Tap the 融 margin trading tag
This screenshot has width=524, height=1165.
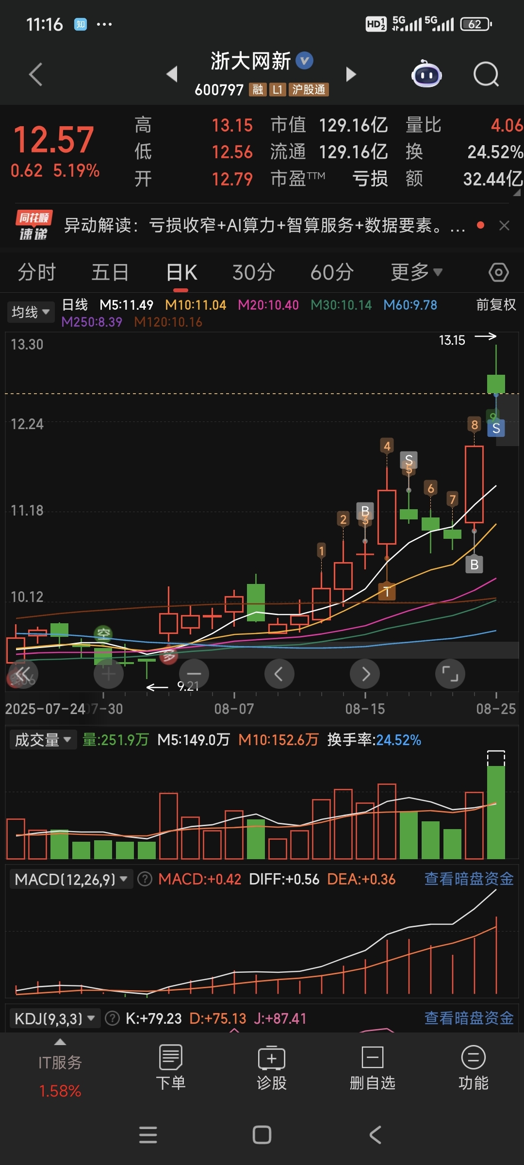[x=258, y=89]
